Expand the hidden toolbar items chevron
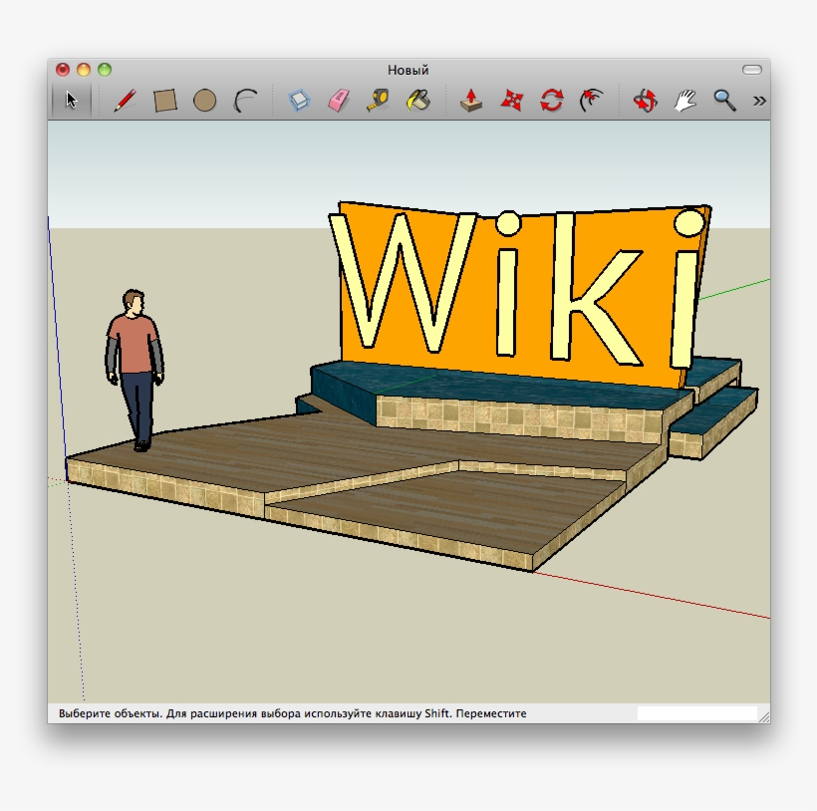 757,100
